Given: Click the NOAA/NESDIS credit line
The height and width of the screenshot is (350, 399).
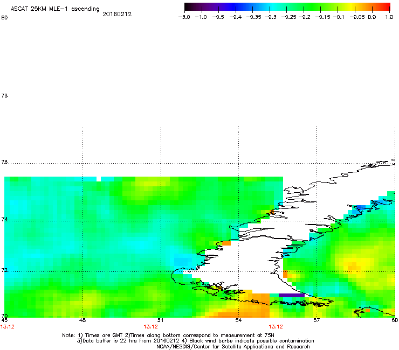Looking at the screenshot, I should click(233, 347).
